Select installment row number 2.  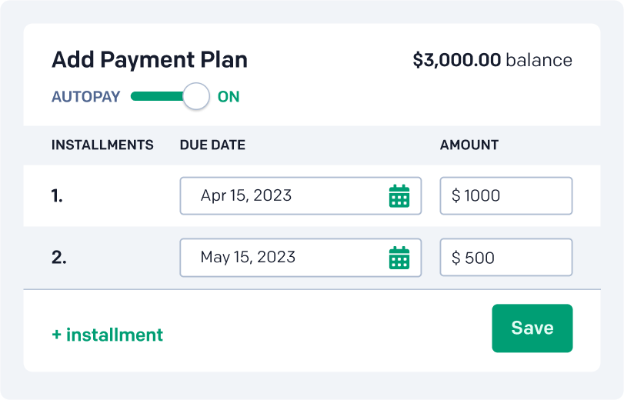(x=58, y=258)
